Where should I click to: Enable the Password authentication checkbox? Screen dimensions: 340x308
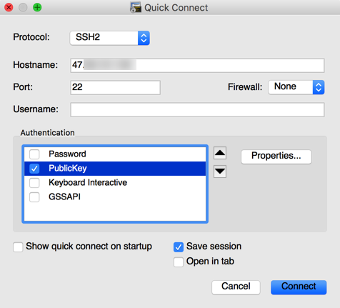(x=34, y=154)
